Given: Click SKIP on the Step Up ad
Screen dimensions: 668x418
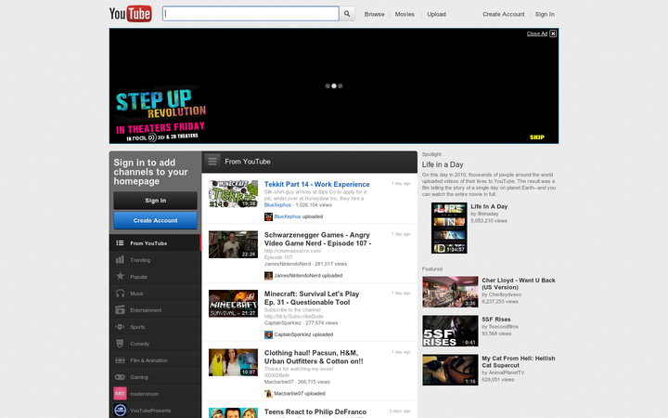Looking at the screenshot, I should coord(537,137).
